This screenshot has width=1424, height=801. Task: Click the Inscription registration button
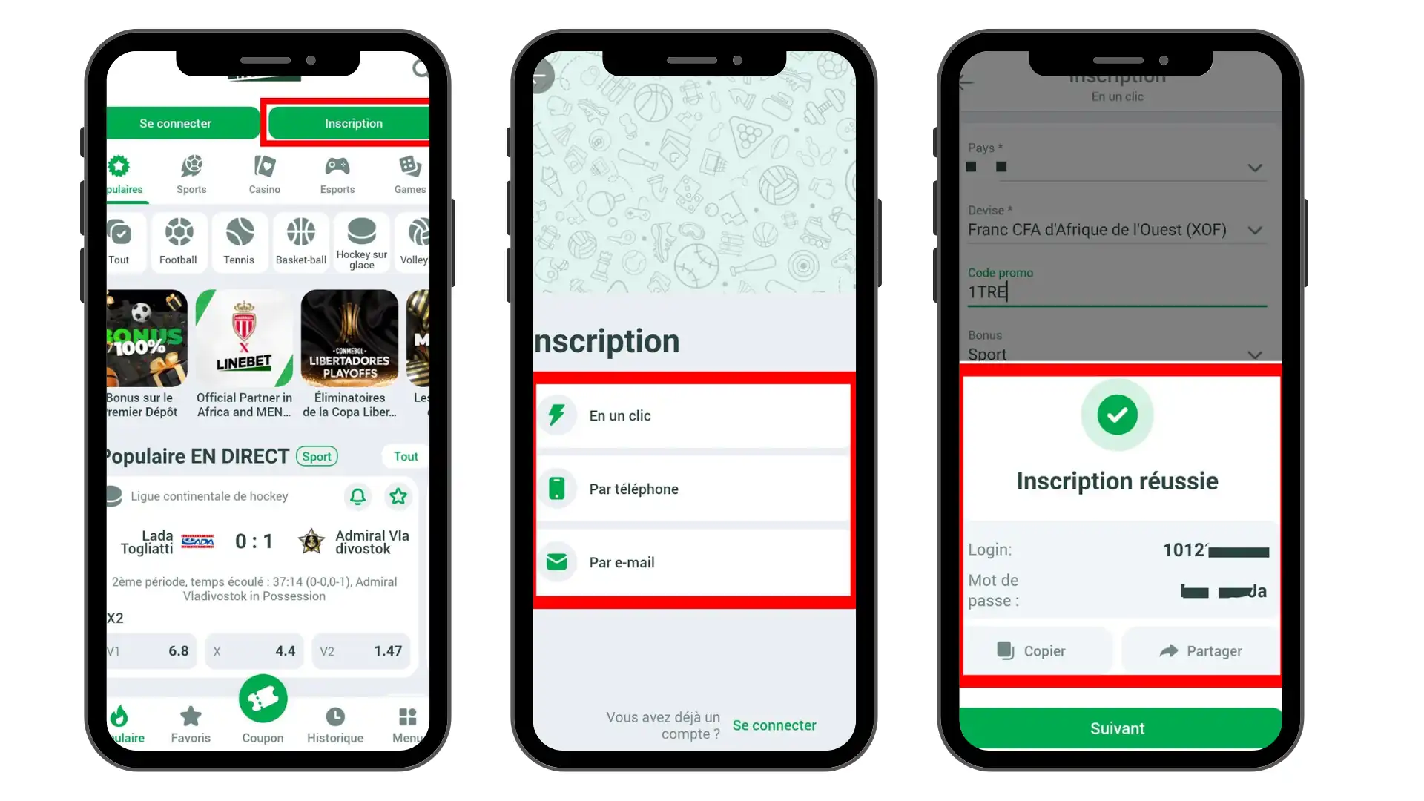353,123
